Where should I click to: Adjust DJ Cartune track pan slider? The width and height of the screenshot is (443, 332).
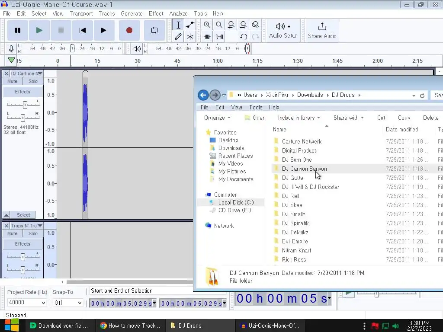[x=23, y=118]
